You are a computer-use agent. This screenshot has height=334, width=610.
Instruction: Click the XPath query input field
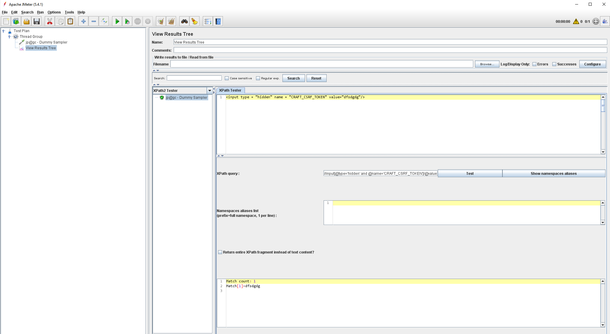coord(380,174)
